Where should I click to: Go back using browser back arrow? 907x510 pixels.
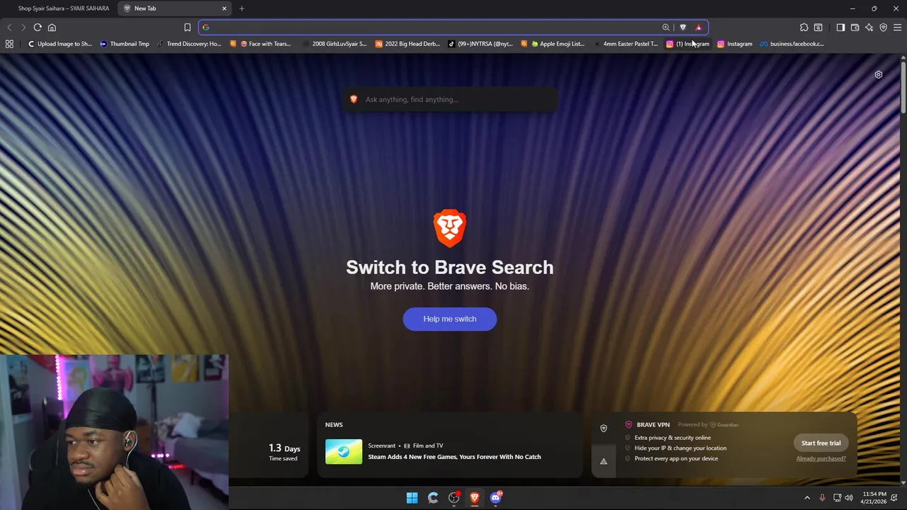pos(9,28)
